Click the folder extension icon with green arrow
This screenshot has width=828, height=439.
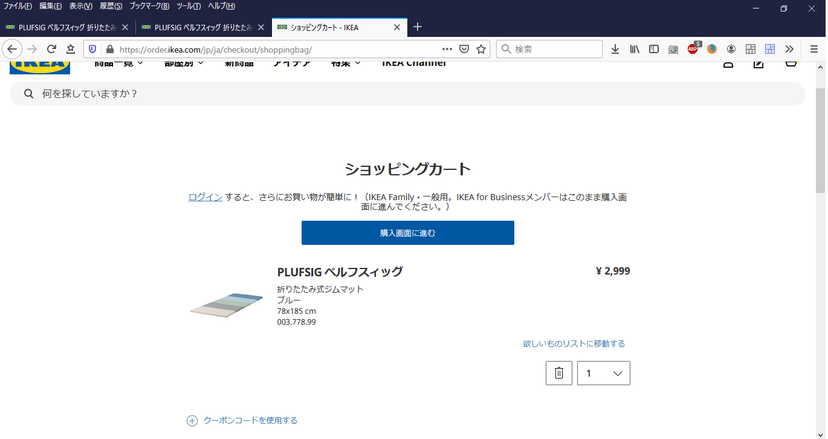673,49
